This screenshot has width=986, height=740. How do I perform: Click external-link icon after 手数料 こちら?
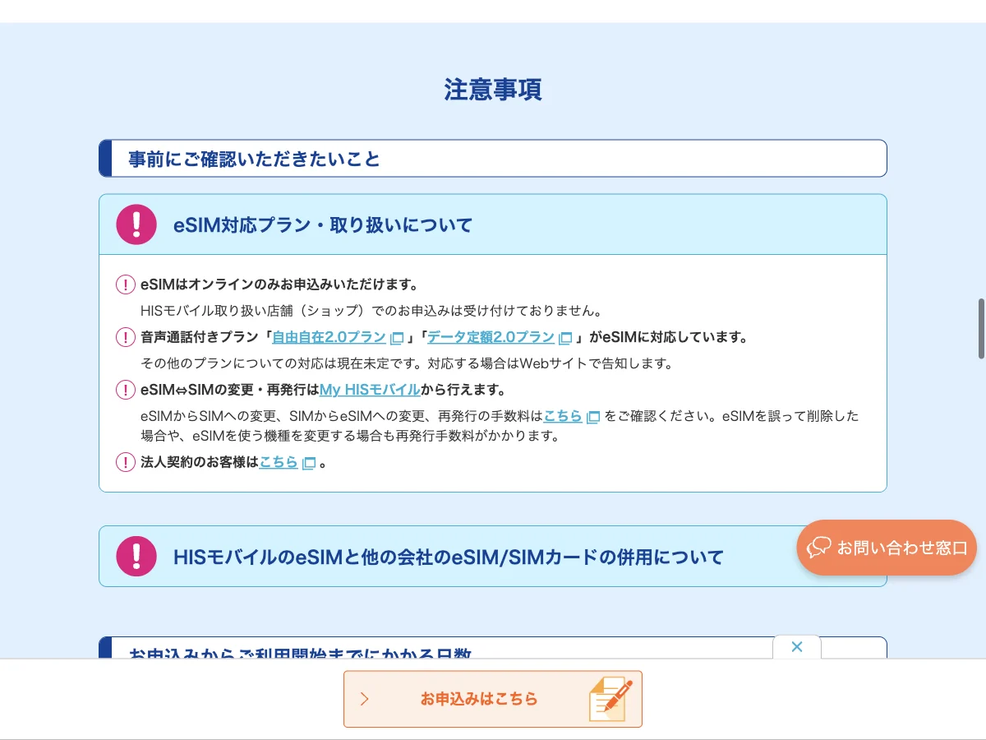click(x=593, y=417)
